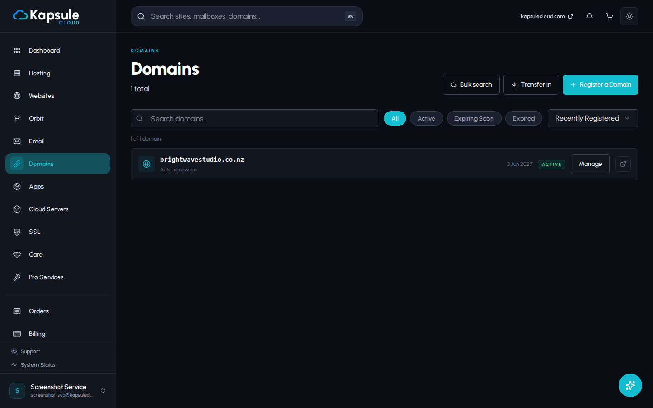Click the Bulk search button
Image resolution: width=653 pixels, height=408 pixels.
[471, 85]
